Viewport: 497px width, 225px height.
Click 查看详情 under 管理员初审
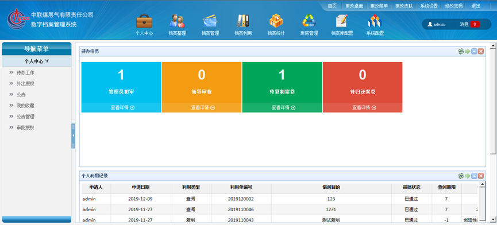122,107
